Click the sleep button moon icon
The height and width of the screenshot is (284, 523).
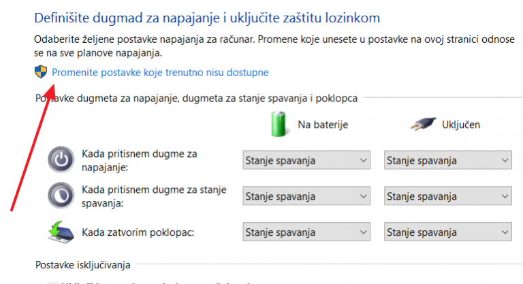pyautogui.click(x=61, y=196)
